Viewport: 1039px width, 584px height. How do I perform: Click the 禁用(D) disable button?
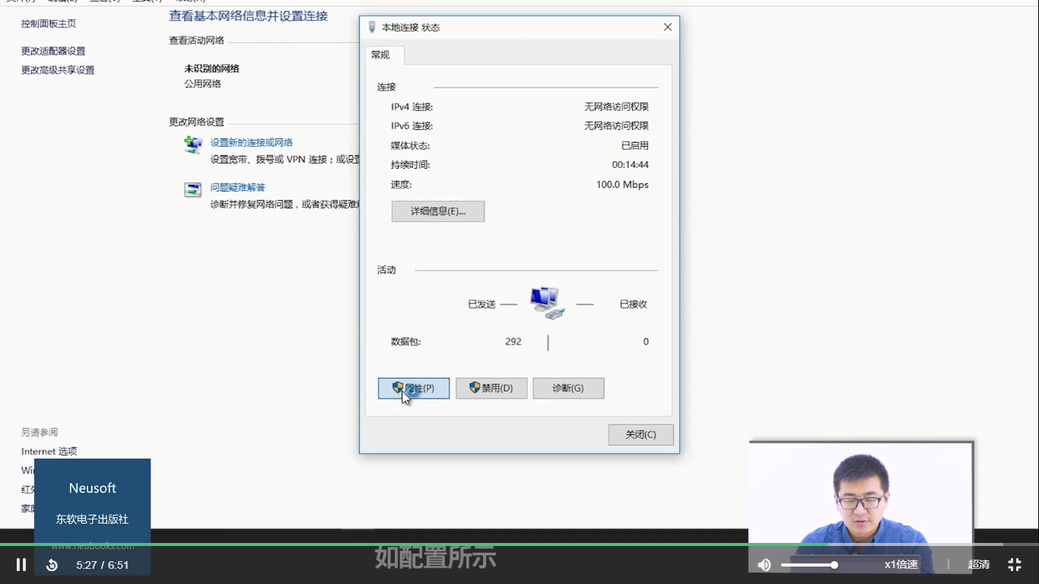click(491, 388)
